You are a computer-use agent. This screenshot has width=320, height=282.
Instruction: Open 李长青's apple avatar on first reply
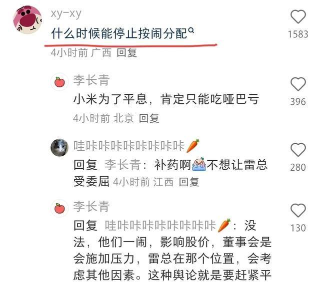click(x=59, y=82)
